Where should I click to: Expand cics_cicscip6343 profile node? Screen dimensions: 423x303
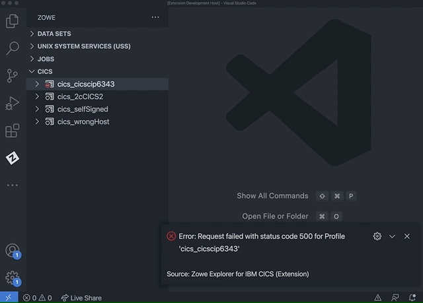tap(37, 84)
